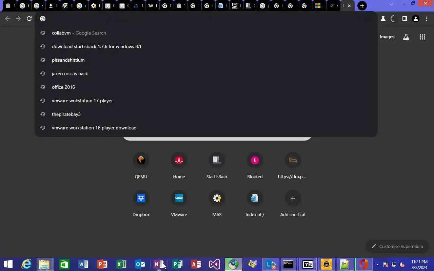Open the bee icon app in taskbar
This screenshot has height=271, width=434.
pos(252,264)
